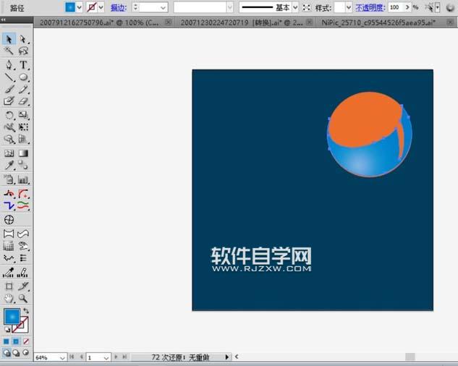Viewport: 458px width, 366px height.
Task: Select the Hand tool
Action: point(9,298)
